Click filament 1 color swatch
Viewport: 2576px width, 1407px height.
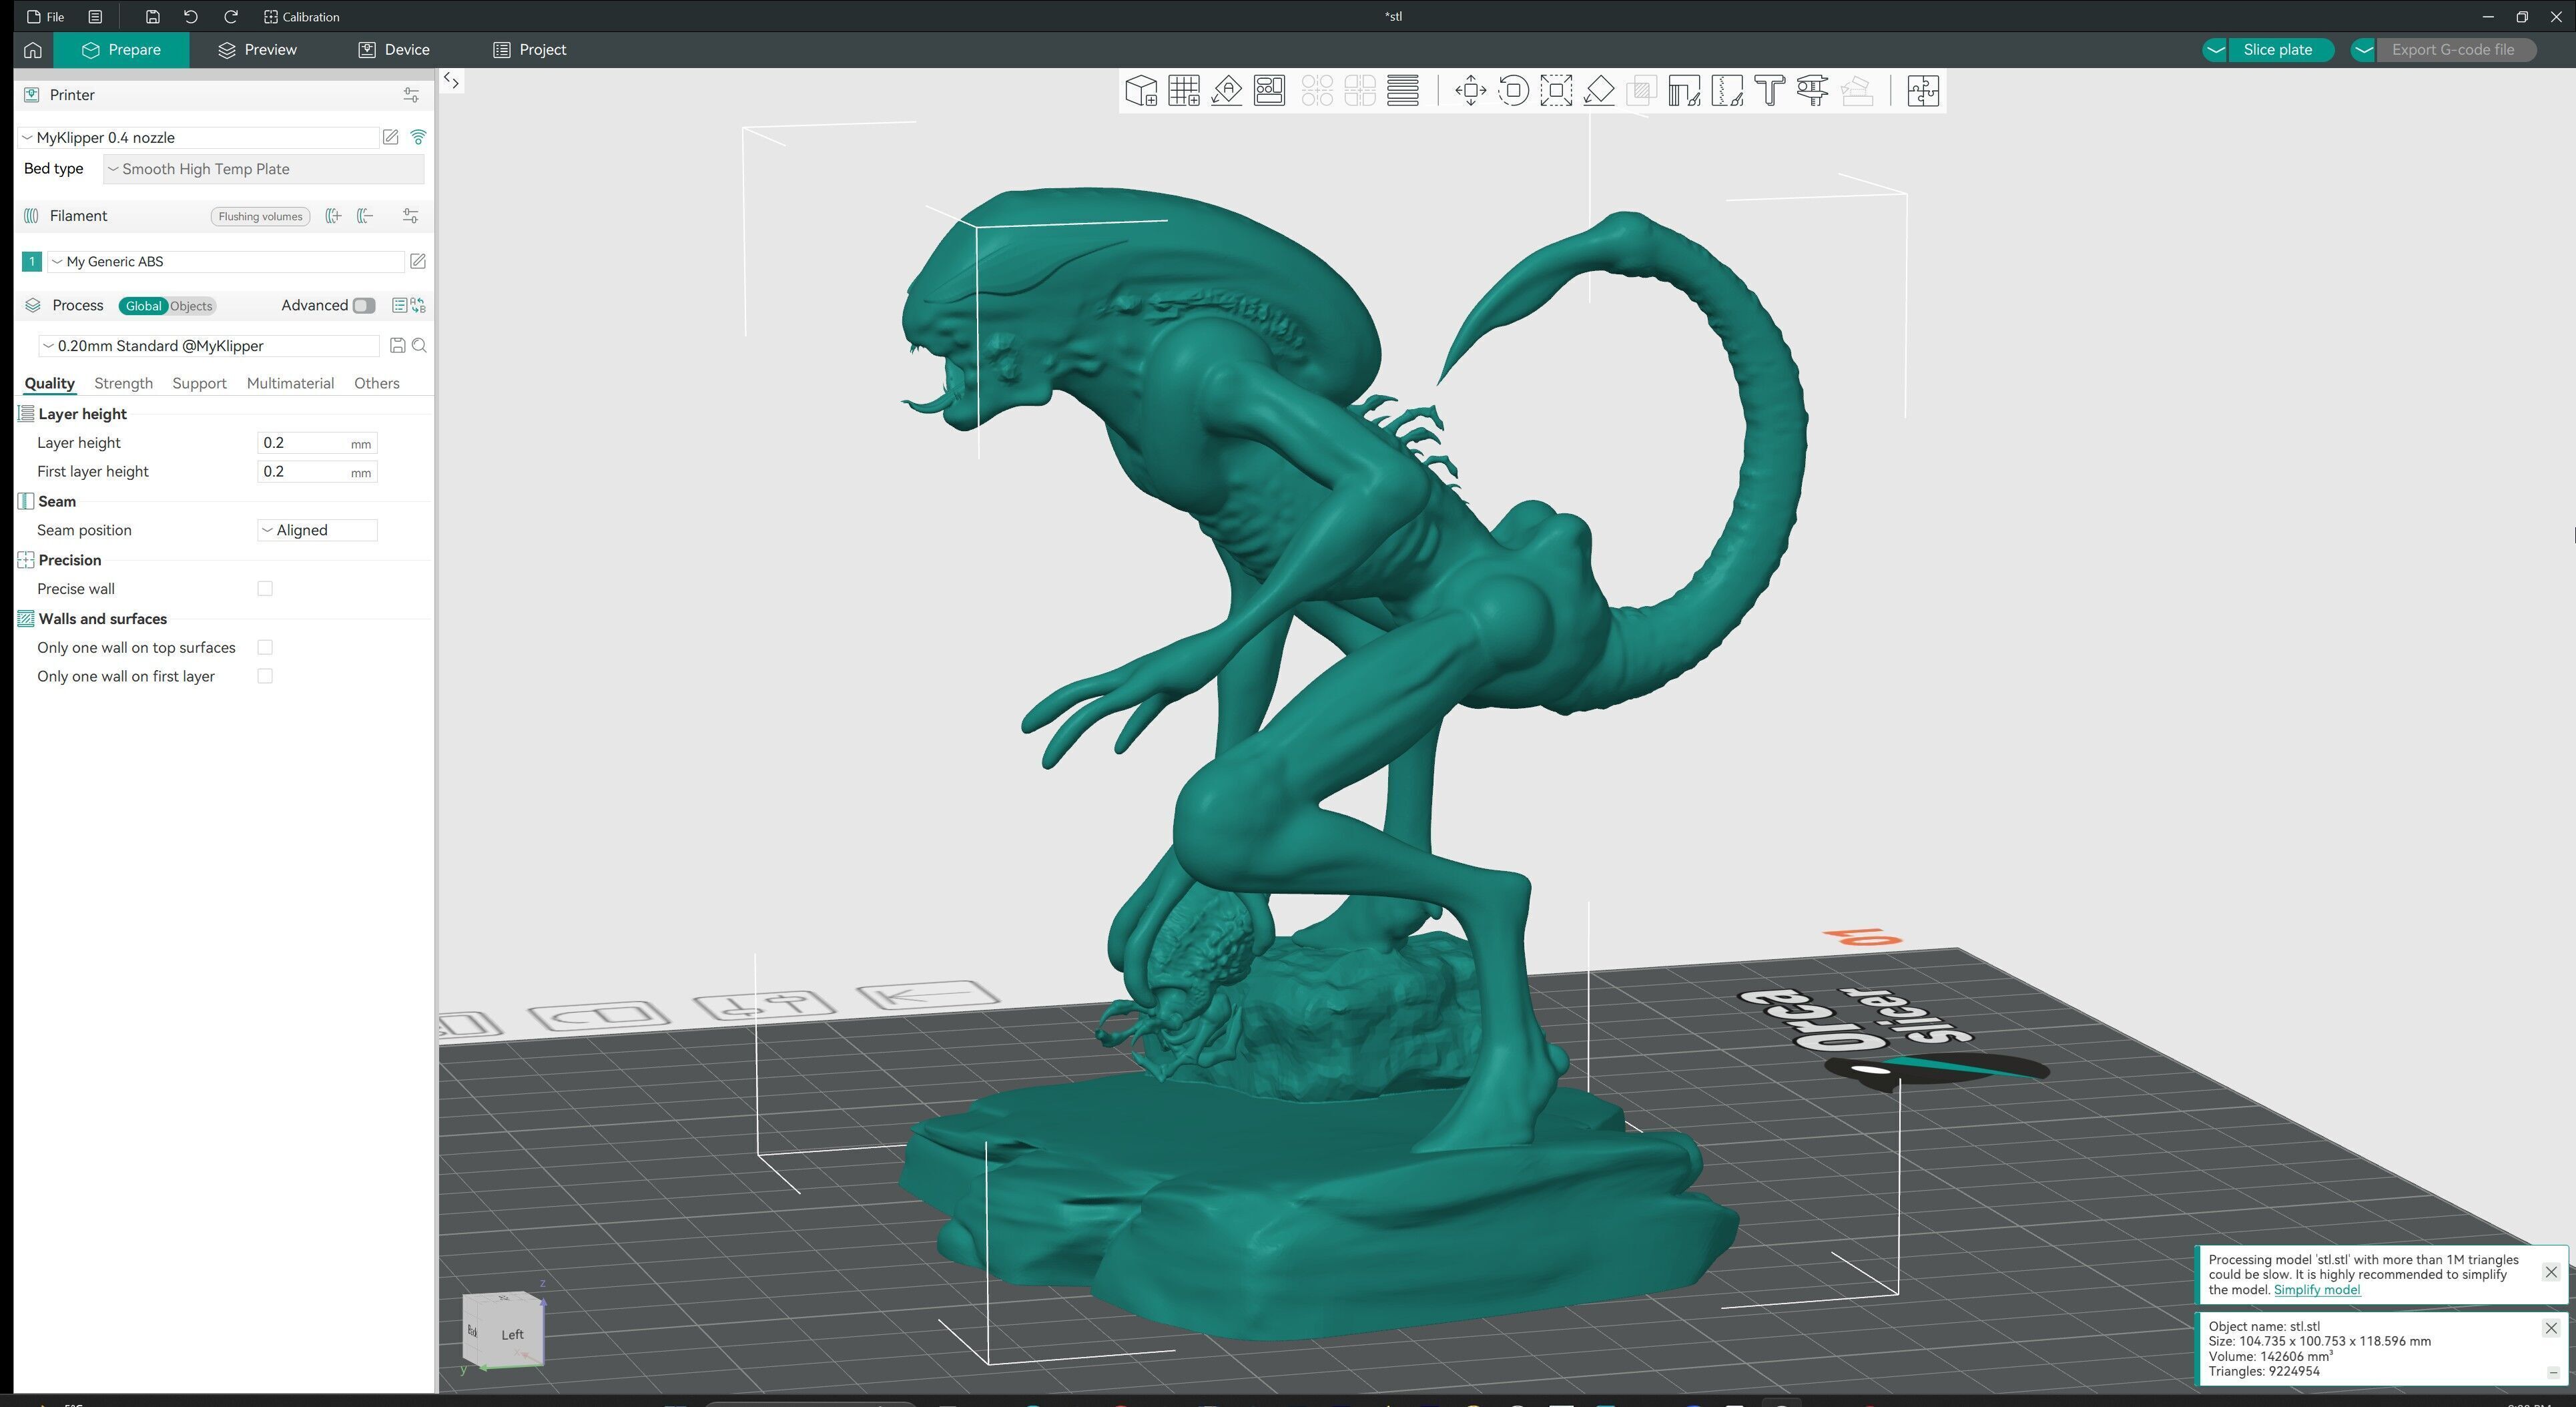pos(32,262)
